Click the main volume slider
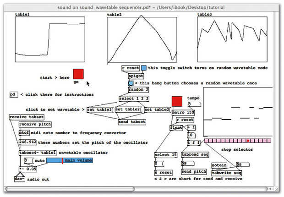This screenshot has height=197, width=284. click(70, 160)
